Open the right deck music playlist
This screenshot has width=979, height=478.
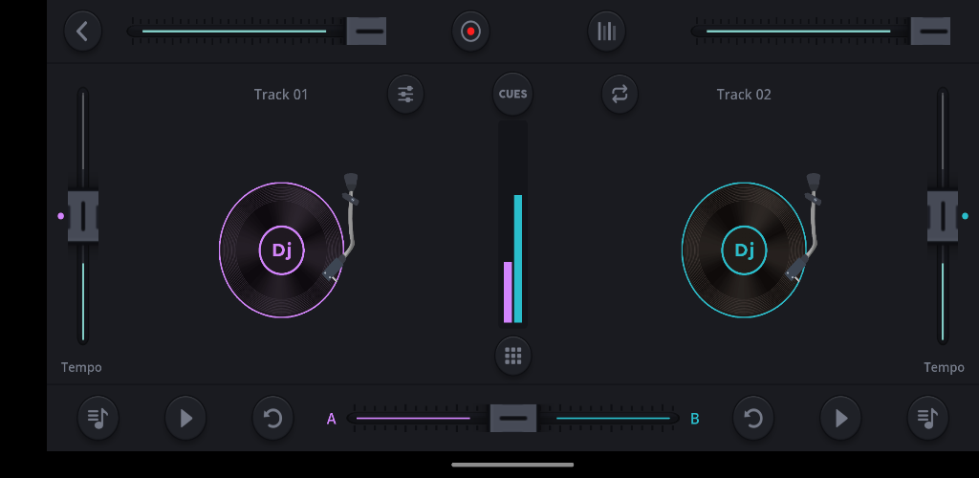click(x=927, y=418)
